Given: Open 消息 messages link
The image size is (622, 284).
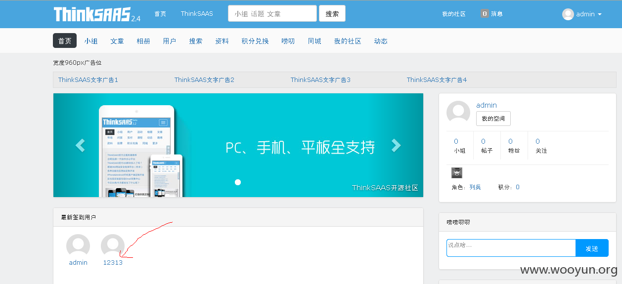Looking at the screenshot, I should coord(497,14).
